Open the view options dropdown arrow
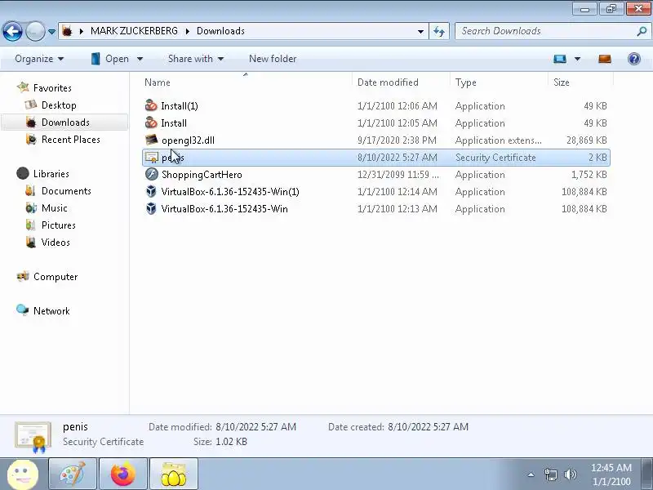 (578, 59)
